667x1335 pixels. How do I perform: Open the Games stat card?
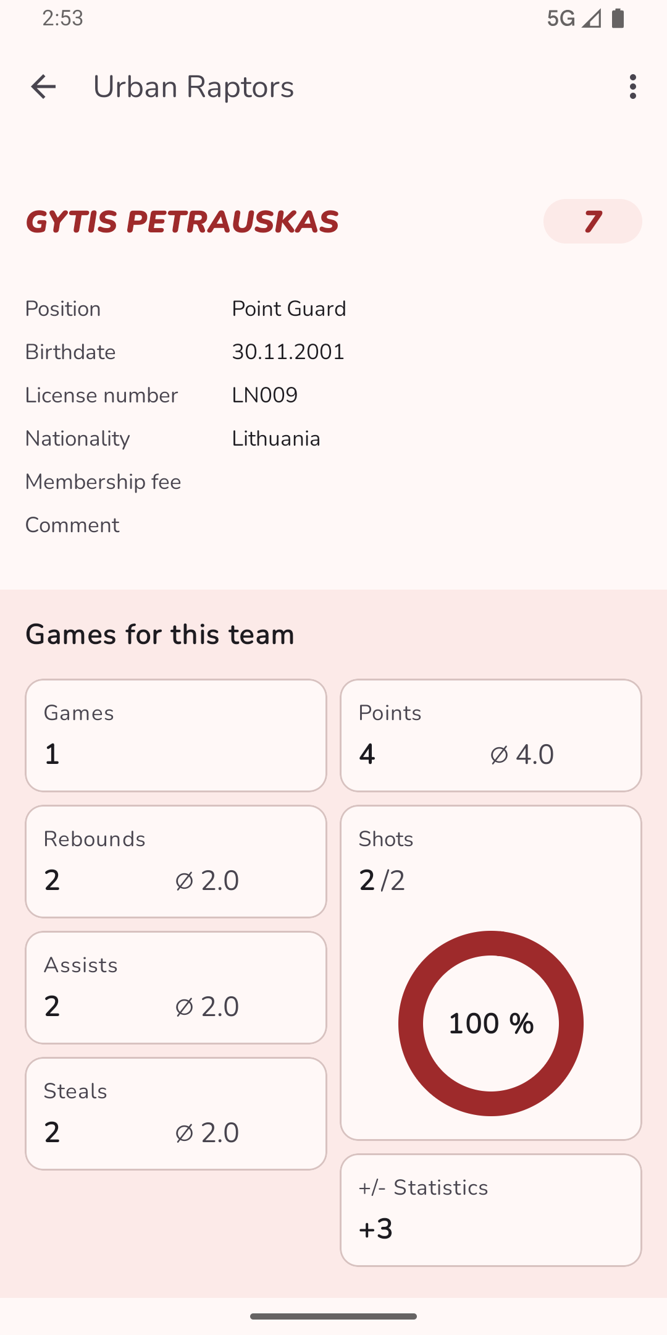(176, 735)
